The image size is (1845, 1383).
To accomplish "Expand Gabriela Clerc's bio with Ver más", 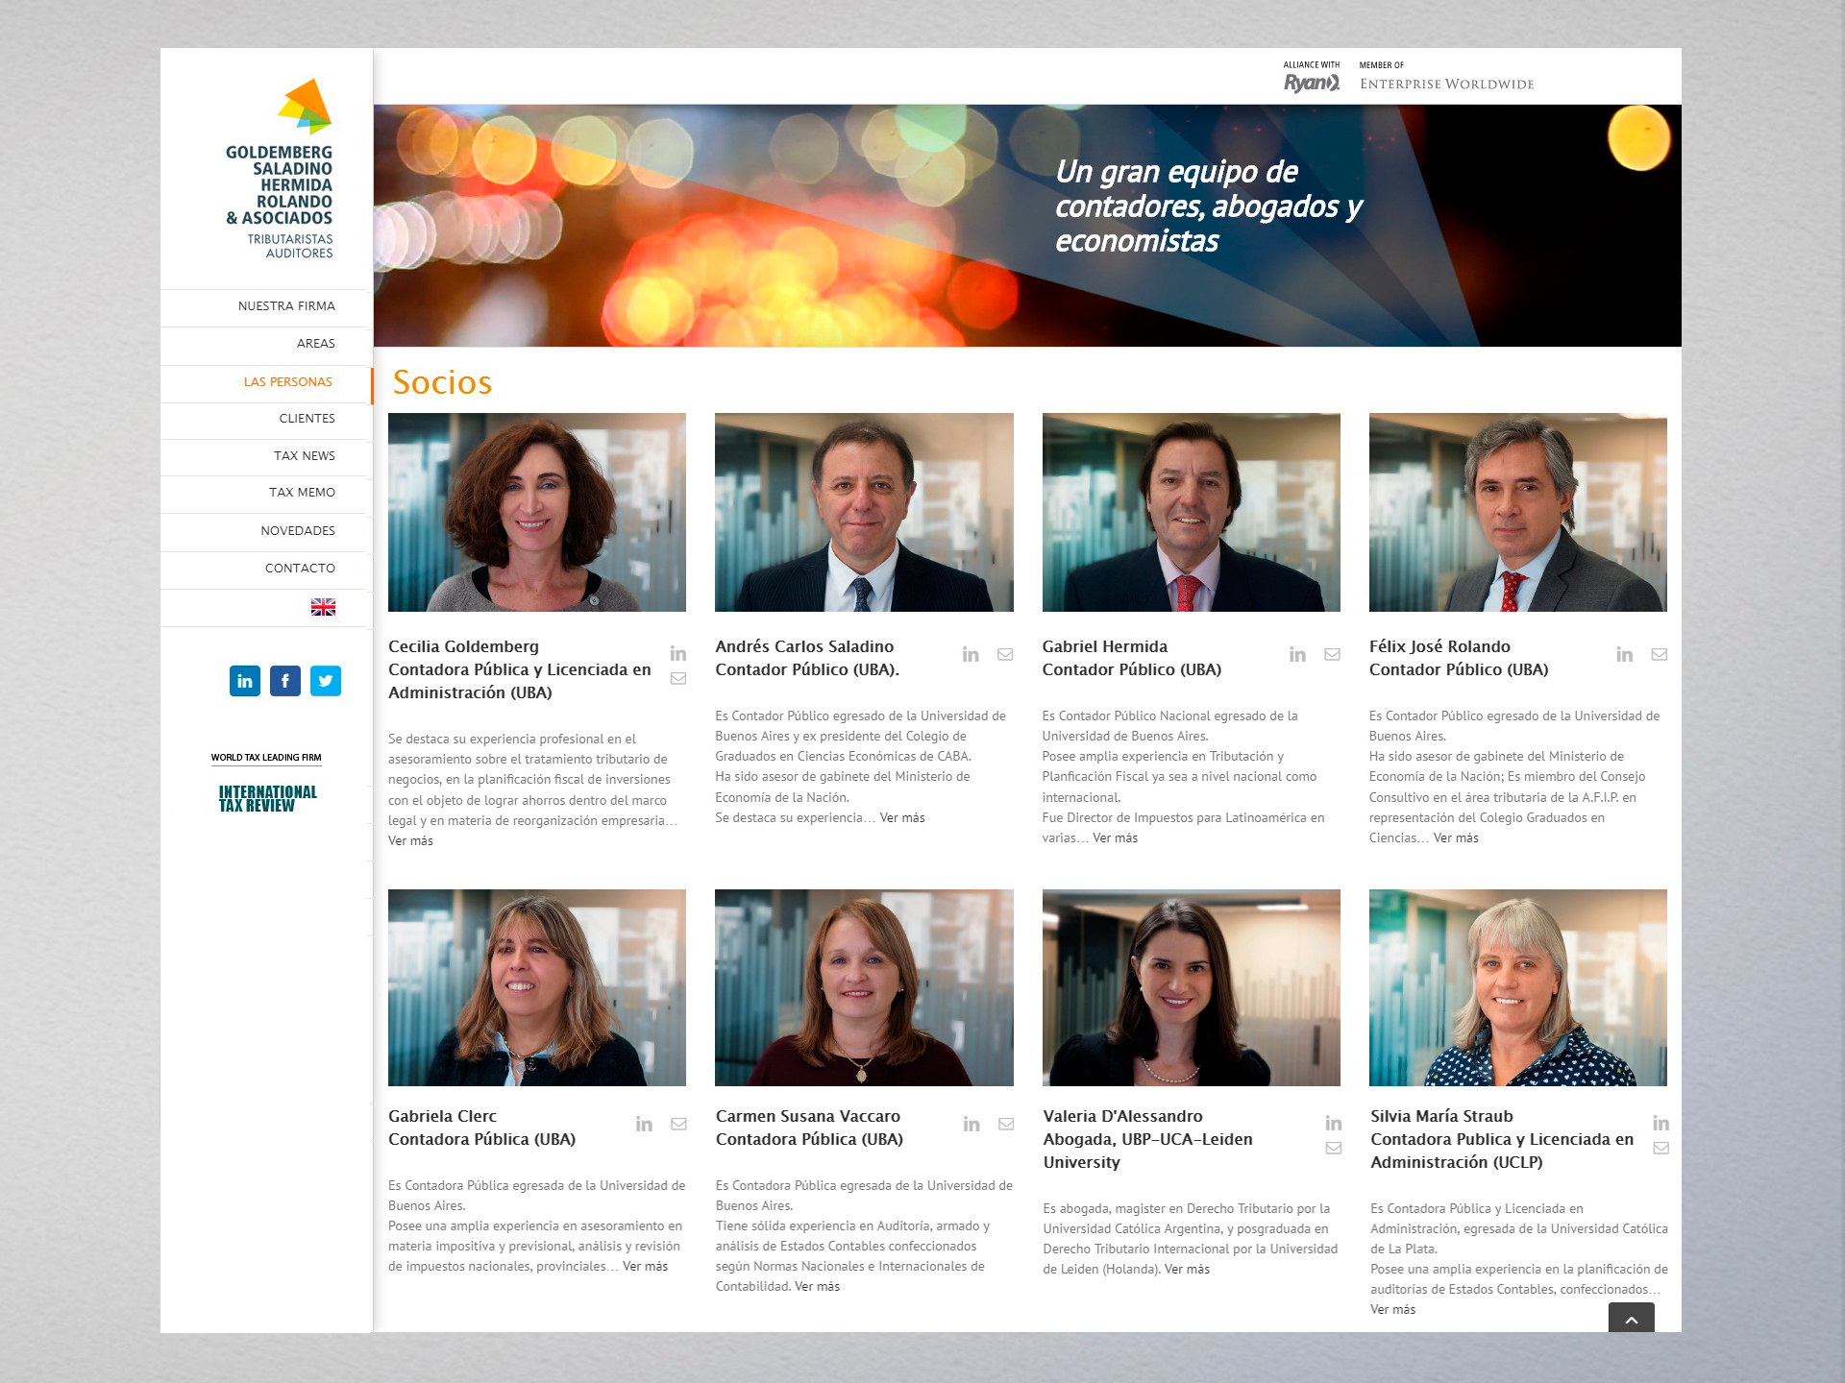I will click(x=645, y=1267).
